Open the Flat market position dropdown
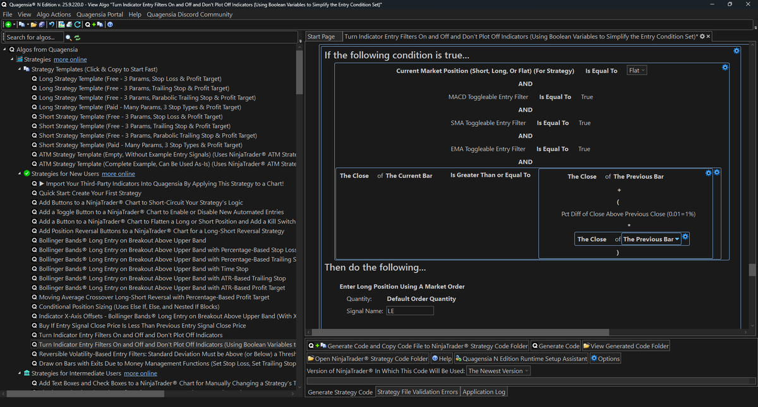The width and height of the screenshot is (758, 407). click(637, 70)
